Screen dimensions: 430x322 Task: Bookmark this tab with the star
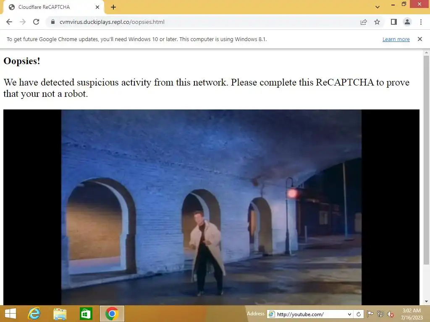[377, 22]
